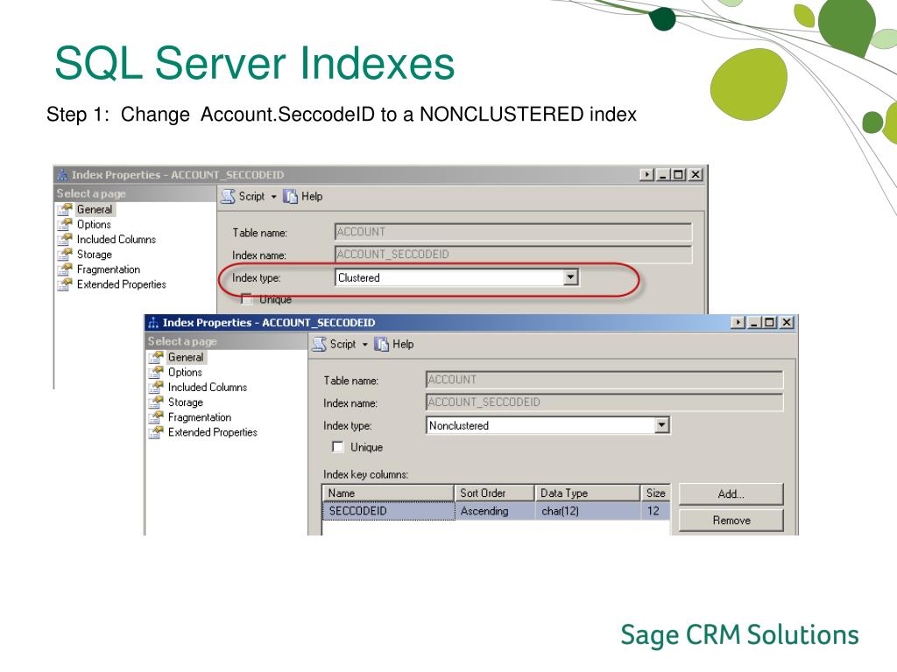Click Index name field in back window

513,254
